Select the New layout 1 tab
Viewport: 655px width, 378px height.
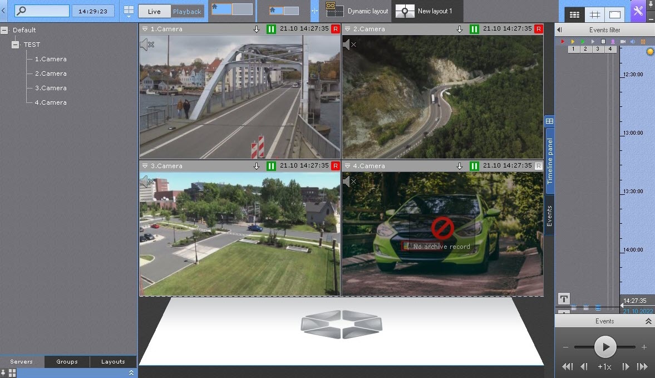coord(426,11)
